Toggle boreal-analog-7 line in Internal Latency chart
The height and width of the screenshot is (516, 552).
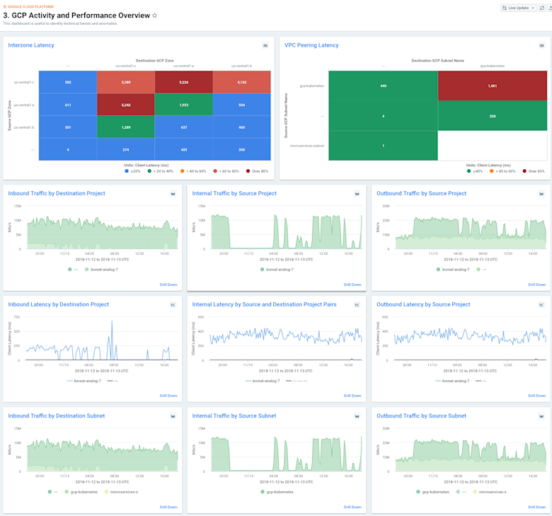263,381
